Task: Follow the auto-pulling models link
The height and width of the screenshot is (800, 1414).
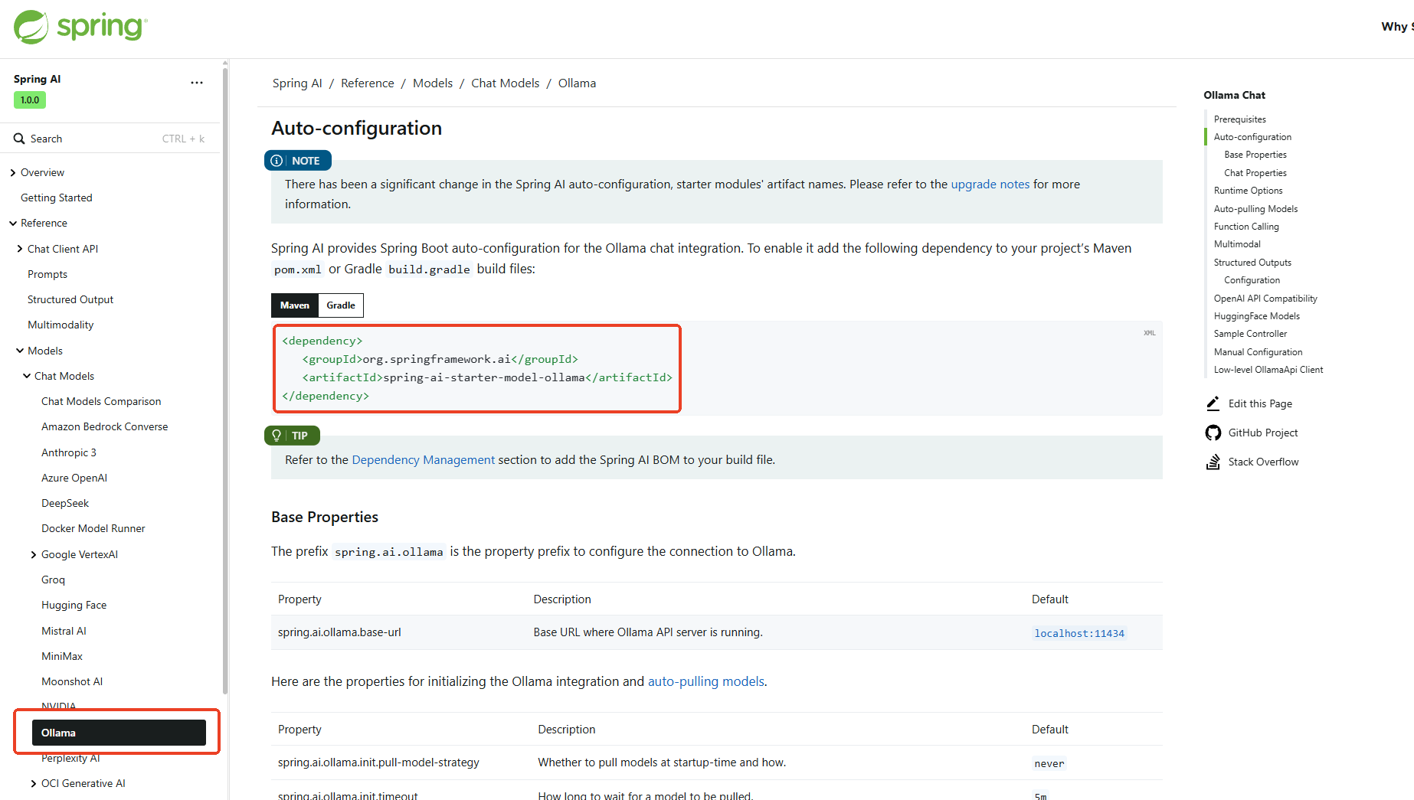Action: [706, 681]
